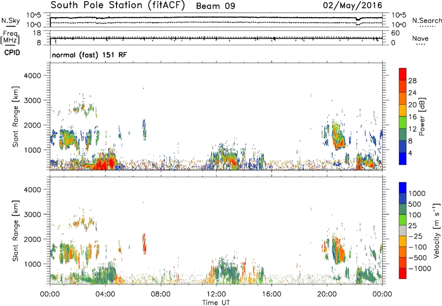
Task: Click the 'CPID' label
Action: click(x=12, y=52)
